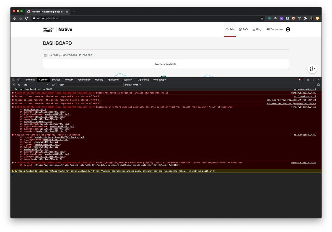The height and width of the screenshot is (232, 332).
Task: Open the Network tab
Action: click(x=69, y=80)
